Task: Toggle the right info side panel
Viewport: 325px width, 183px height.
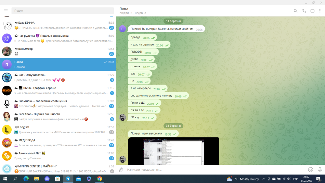Action: coord(312,11)
